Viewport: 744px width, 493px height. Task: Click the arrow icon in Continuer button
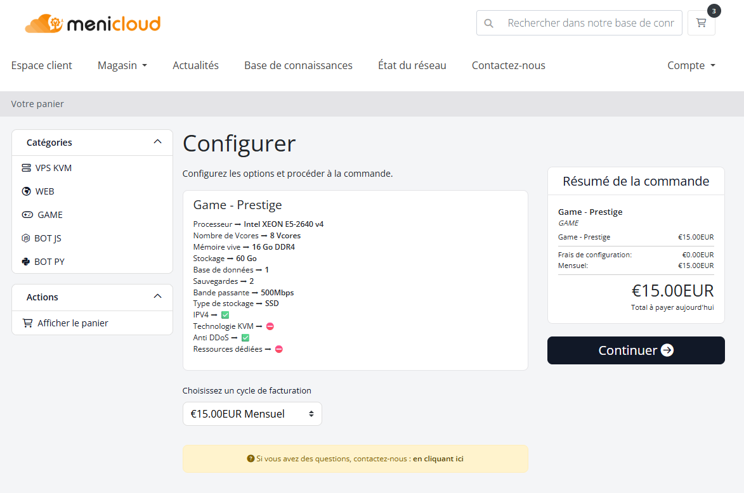pos(667,350)
